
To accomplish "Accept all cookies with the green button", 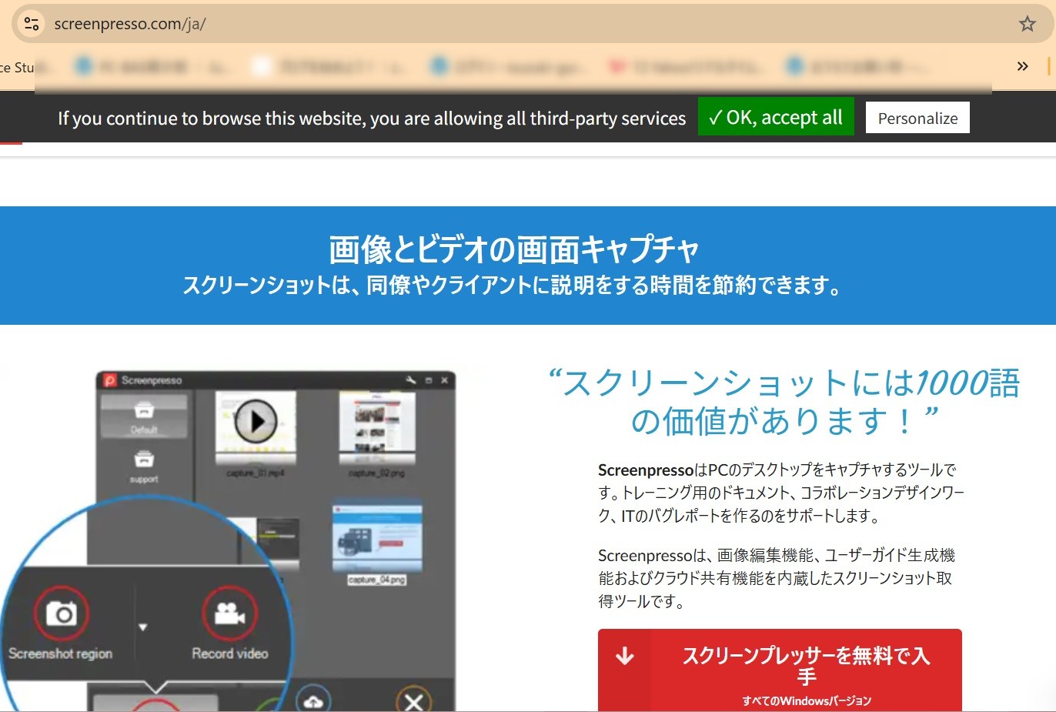I will click(776, 117).
